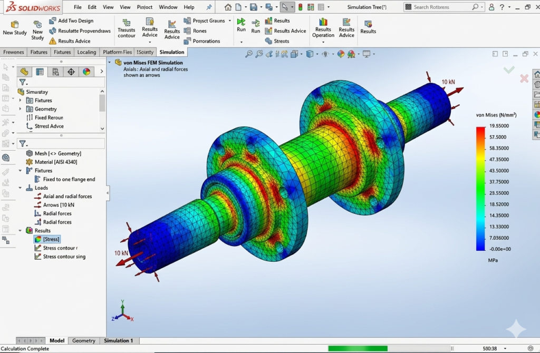The image size is (540, 353).
Task: Open the dropdown arrow under the Run button
Action: click(241, 42)
